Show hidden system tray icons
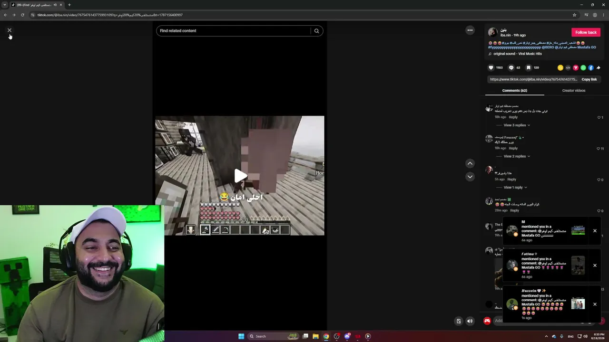Image resolution: width=609 pixels, height=342 pixels. pyautogui.click(x=546, y=336)
